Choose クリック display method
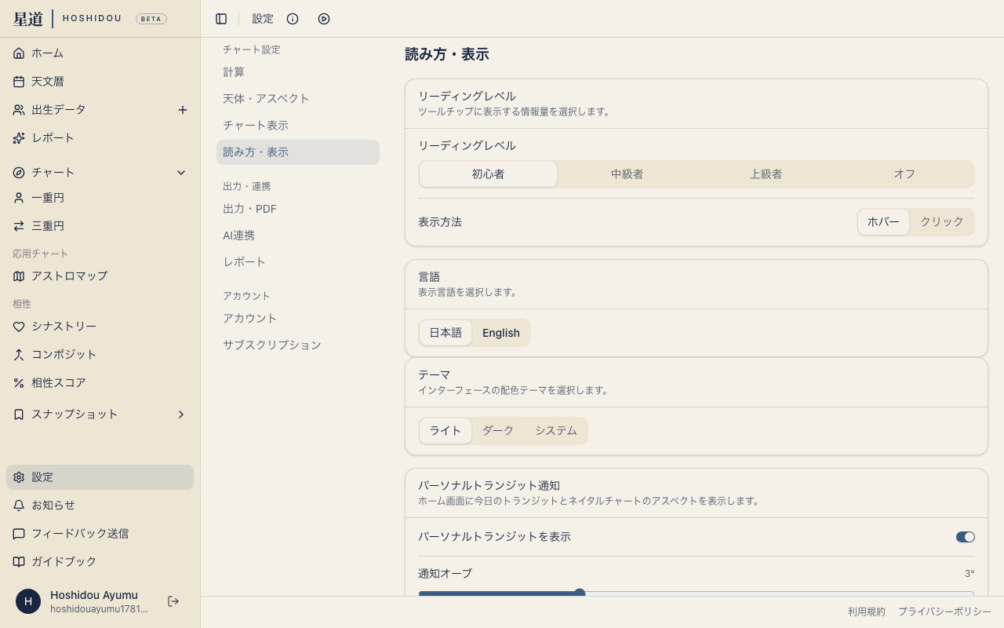This screenshot has height=628, width=1004. (x=941, y=222)
